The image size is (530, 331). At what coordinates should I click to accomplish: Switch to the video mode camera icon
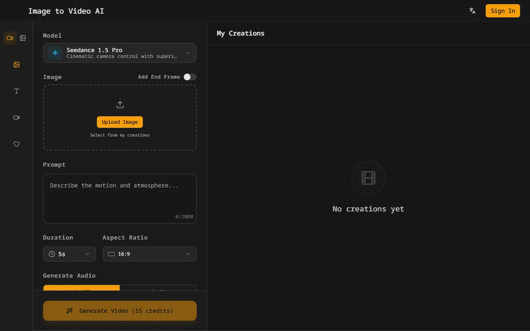(x=10, y=38)
